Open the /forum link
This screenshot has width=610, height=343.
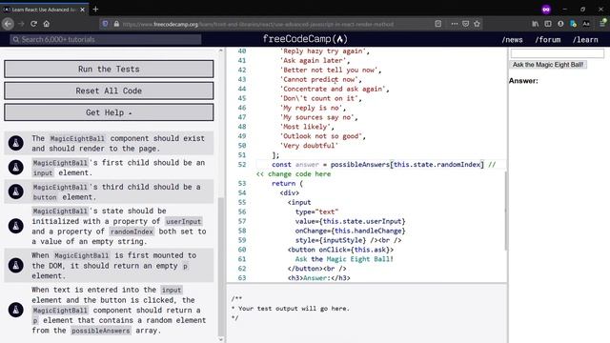(x=548, y=40)
